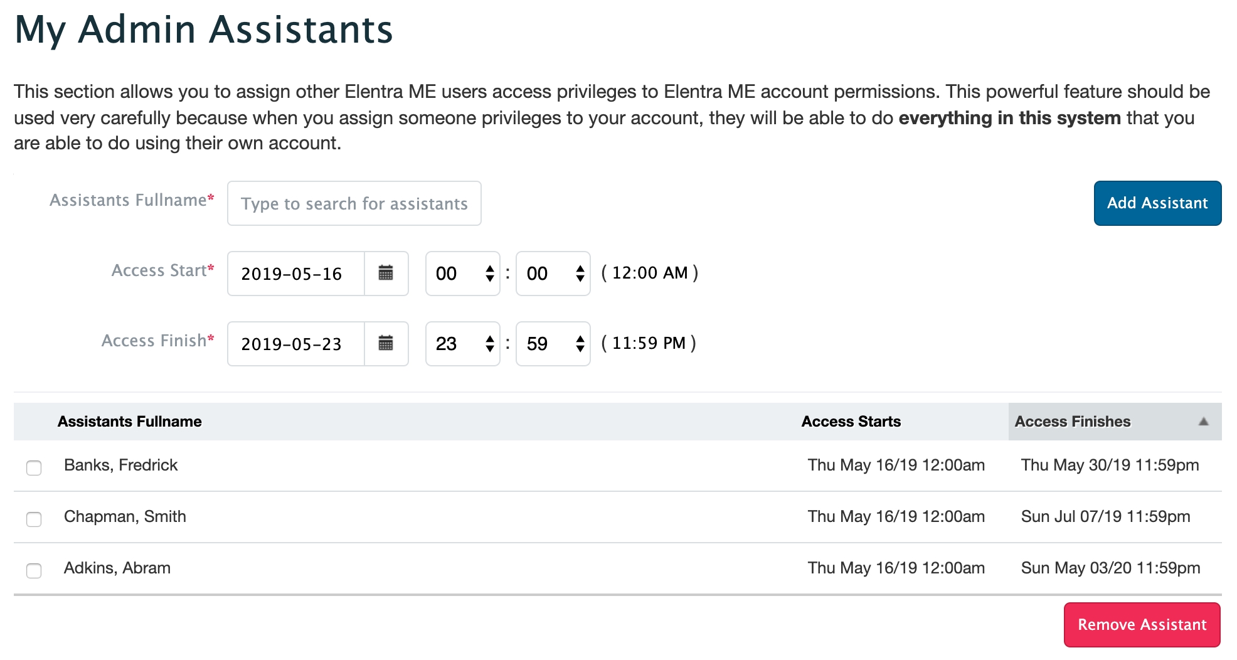Check the Adkins, Abram row checkbox
Viewport: 1237px width, 660px height.
click(34, 570)
